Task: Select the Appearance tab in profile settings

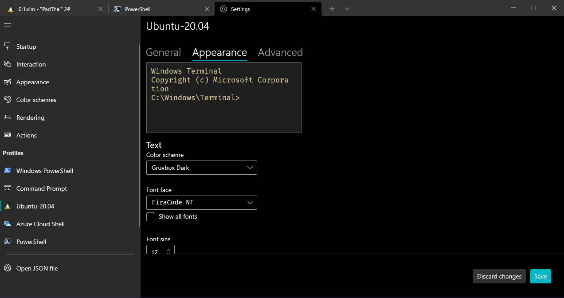Action: (219, 52)
